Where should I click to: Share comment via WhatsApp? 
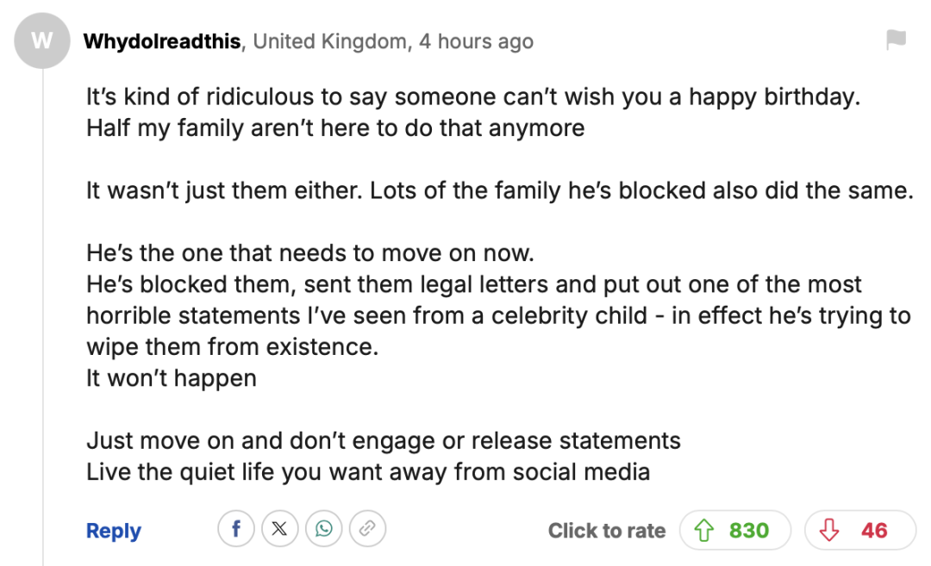tap(323, 529)
